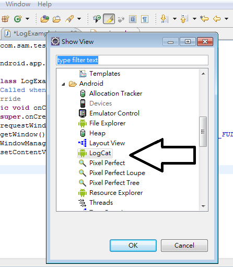Open the Help menu
The image size is (233, 267).
tap(44, 4)
